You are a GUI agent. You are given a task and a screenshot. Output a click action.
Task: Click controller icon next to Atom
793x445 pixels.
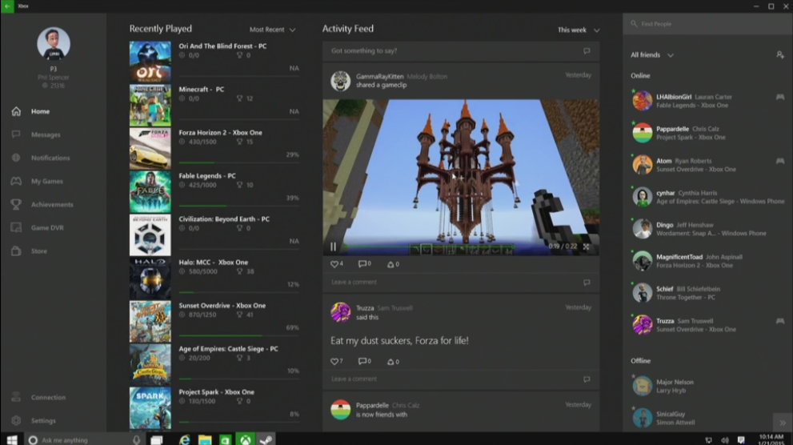tap(780, 161)
